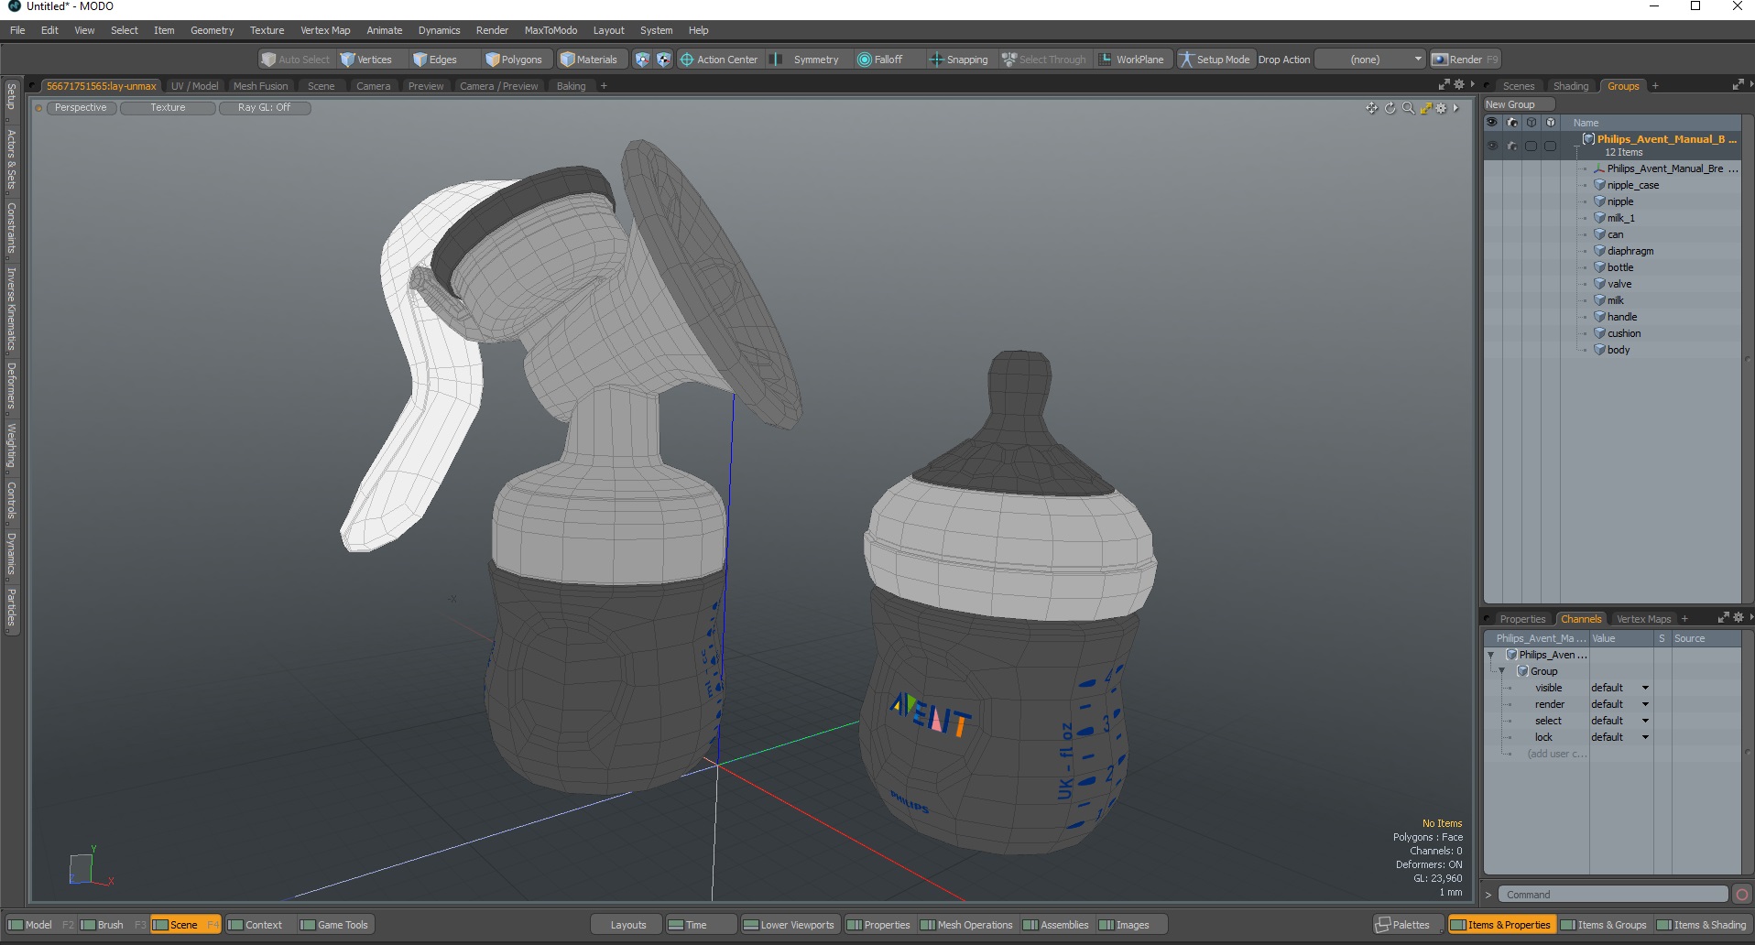The width and height of the screenshot is (1755, 945).
Task: Activate Polygons selection mode
Action: click(514, 60)
